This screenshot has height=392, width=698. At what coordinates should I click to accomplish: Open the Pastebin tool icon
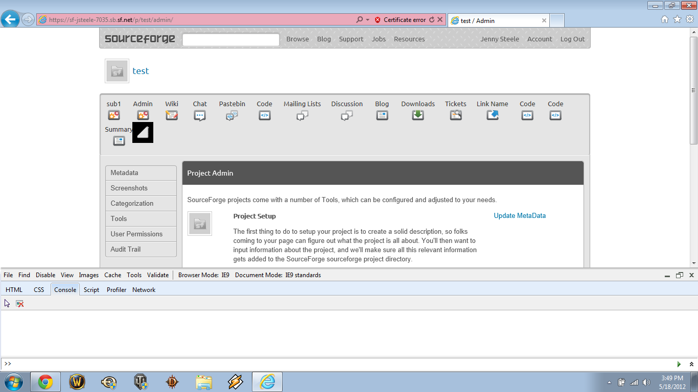(232, 115)
